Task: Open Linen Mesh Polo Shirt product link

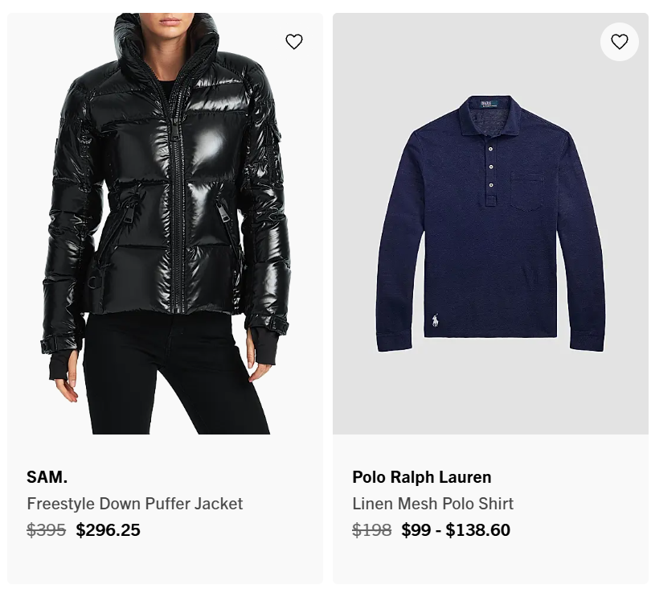Action: 432,504
